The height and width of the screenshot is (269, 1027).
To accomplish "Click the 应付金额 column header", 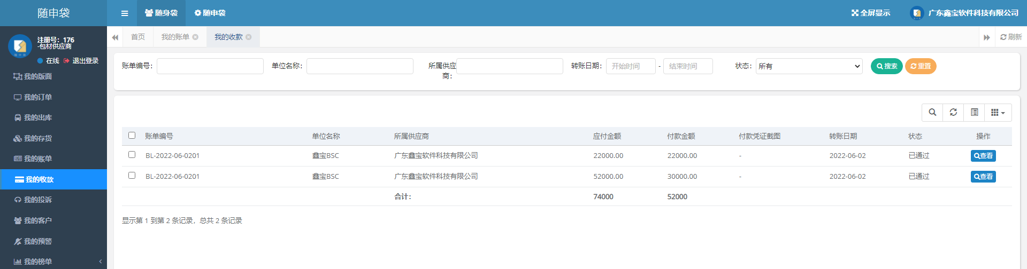I will (x=607, y=136).
